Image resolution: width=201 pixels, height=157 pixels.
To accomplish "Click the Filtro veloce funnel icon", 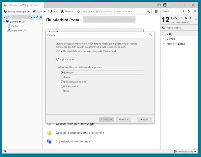I will (x=97, y=12).
